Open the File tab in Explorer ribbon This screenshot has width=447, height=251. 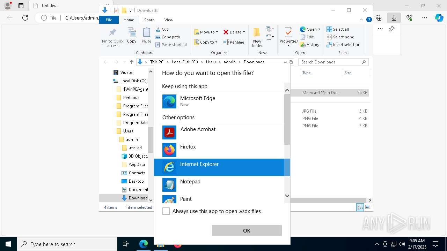(x=109, y=20)
